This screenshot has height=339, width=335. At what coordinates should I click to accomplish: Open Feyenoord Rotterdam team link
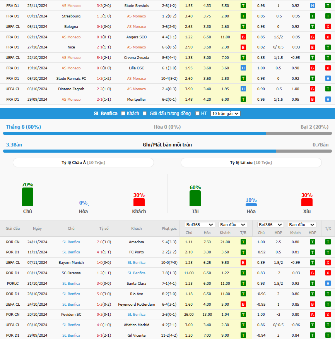pyautogui.click(x=137, y=305)
